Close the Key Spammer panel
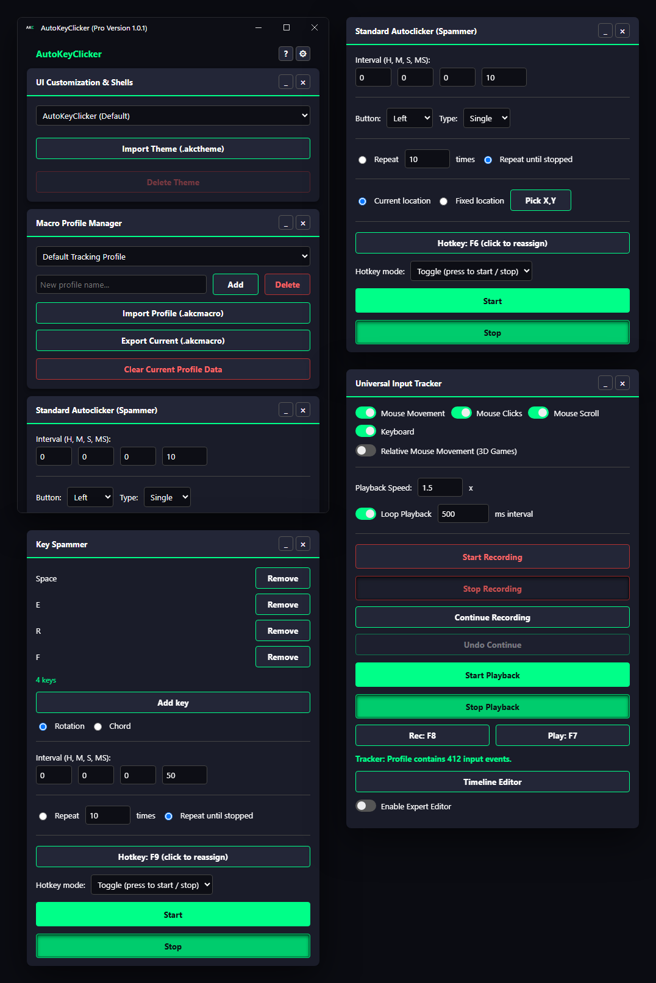Viewport: 656px width, 983px height. (303, 544)
